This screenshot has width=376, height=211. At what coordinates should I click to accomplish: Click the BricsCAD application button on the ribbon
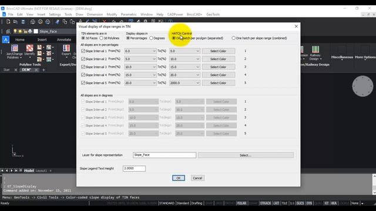pos(6,39)
